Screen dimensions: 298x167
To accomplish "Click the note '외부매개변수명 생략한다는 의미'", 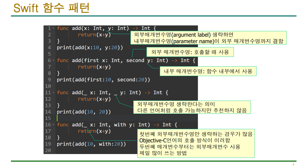I will click(x=176, y=104).
